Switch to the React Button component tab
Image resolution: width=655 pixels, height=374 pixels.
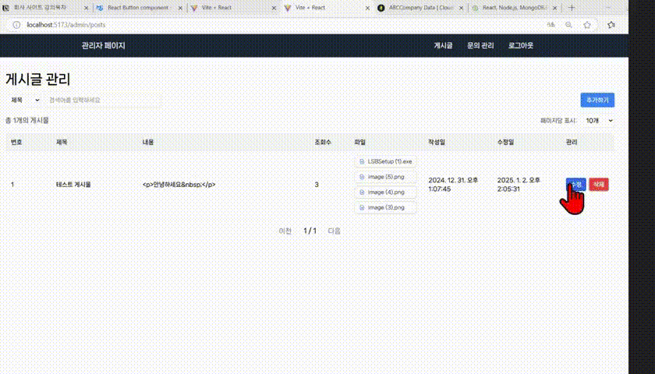138,8
